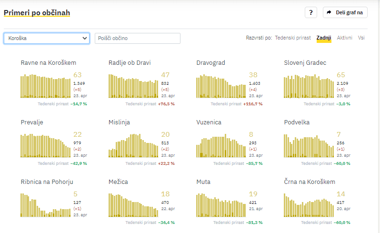Click the Mislinja bar chart

click(133, 146)
